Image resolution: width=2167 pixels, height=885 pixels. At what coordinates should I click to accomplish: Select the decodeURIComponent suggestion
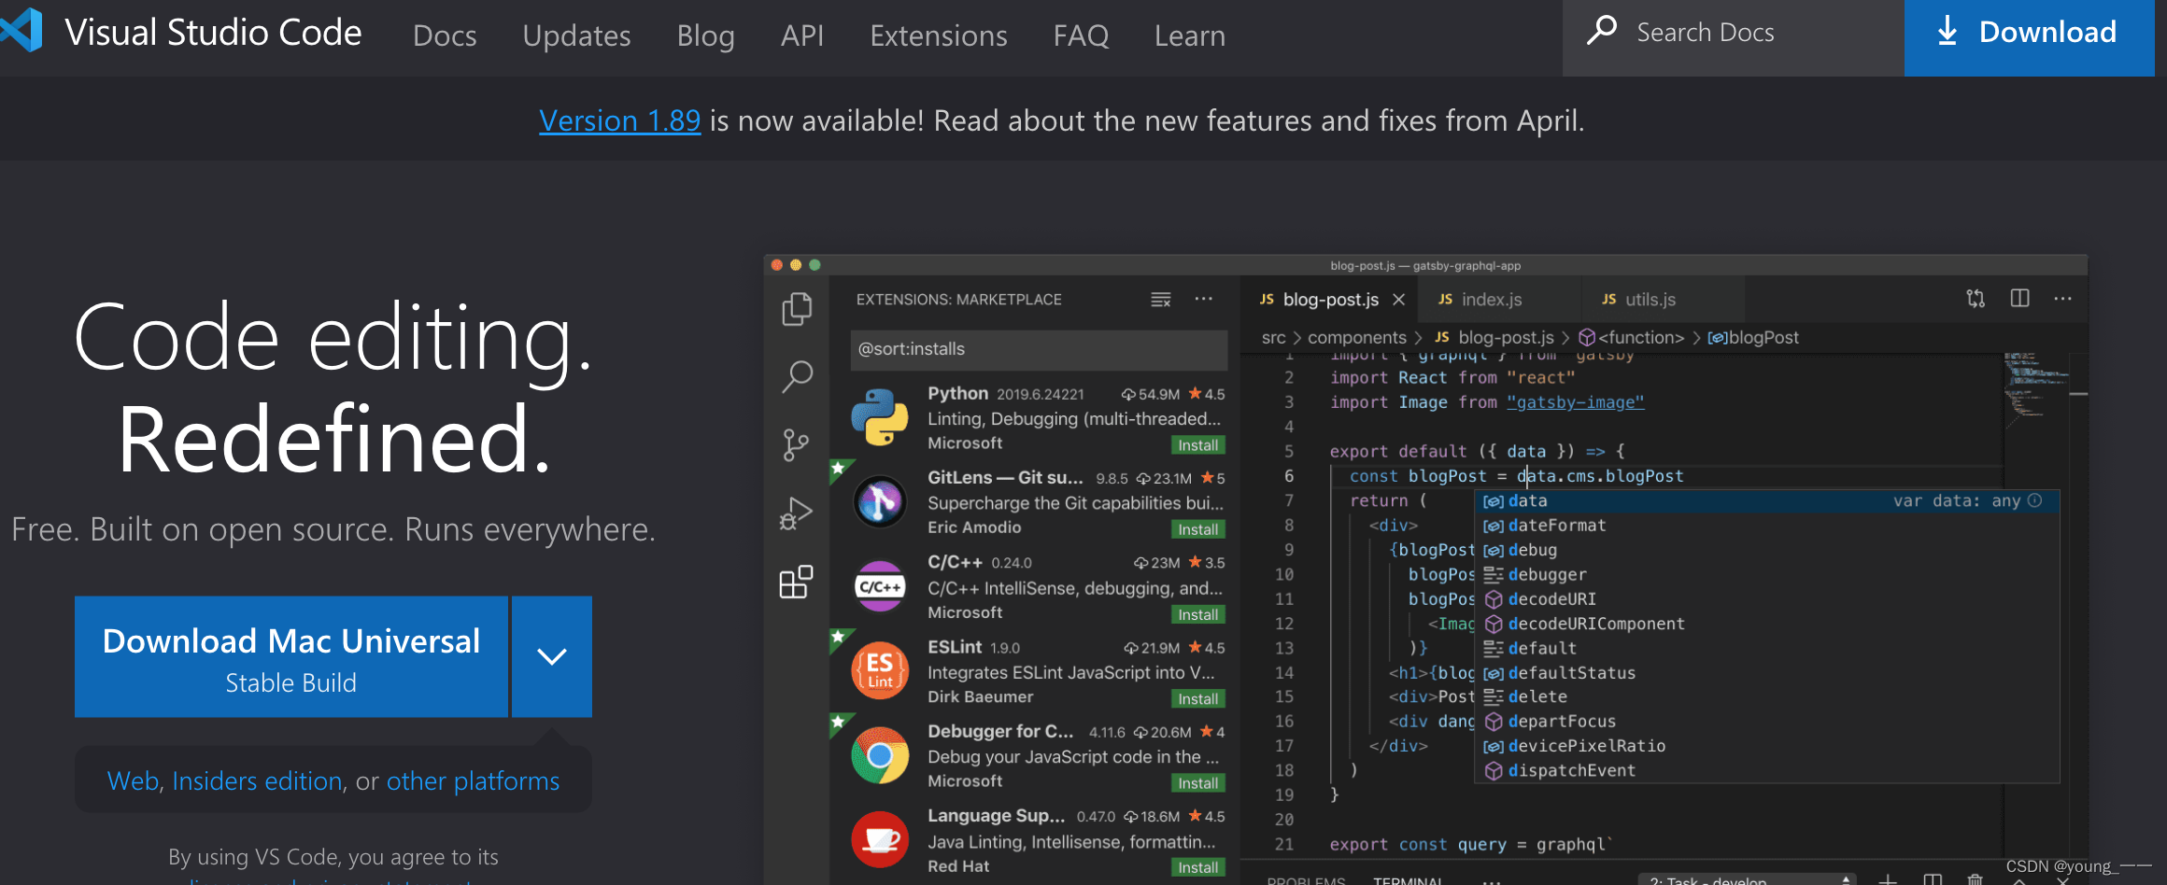tap(1767, 624)
